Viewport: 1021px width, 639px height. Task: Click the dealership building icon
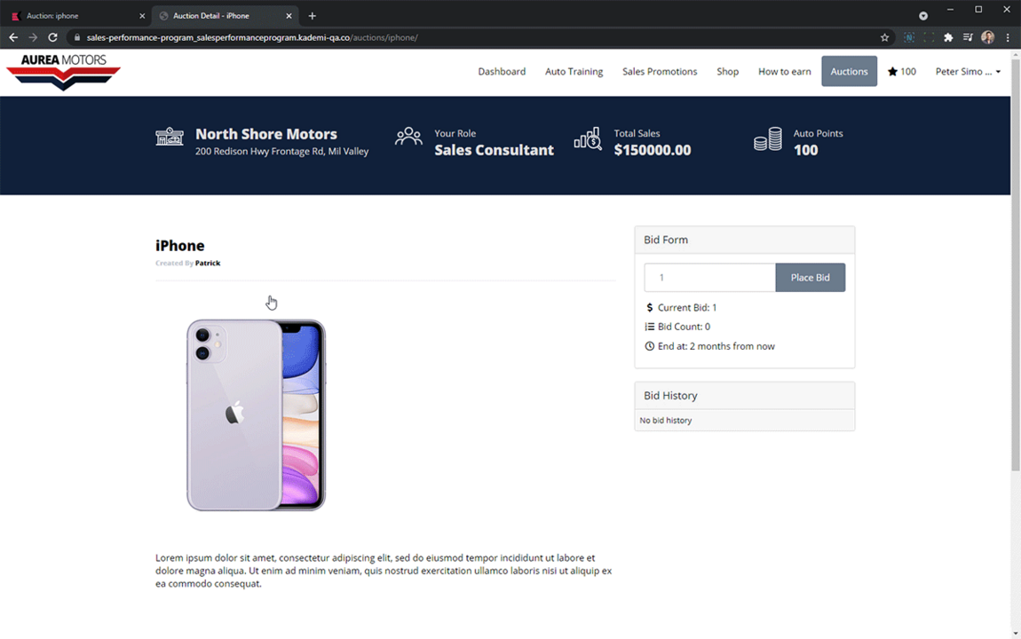[170, 137]
